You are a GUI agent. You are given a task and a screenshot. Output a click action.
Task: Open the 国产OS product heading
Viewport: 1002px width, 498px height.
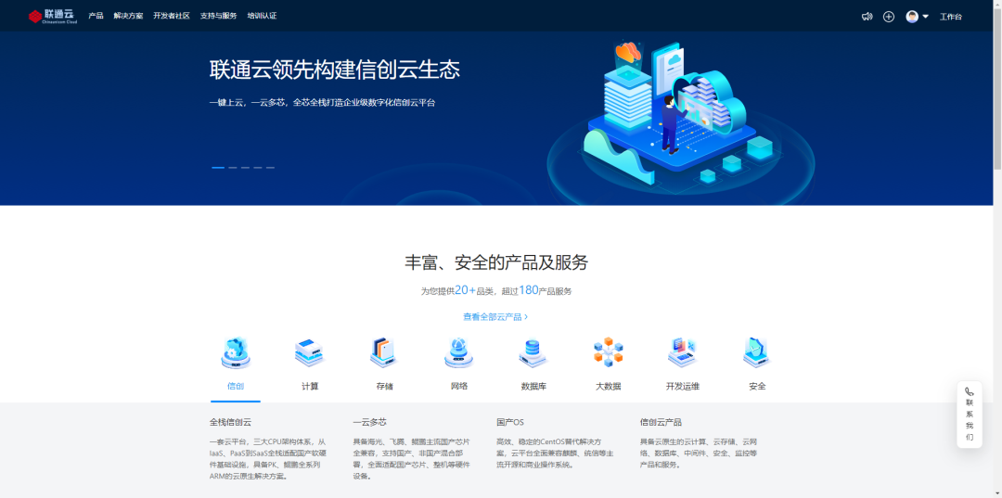click(510, 422)
